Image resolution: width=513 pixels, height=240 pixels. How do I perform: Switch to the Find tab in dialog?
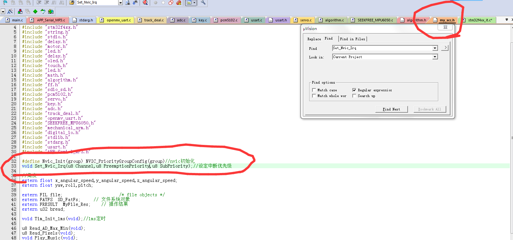coord(328,39)
